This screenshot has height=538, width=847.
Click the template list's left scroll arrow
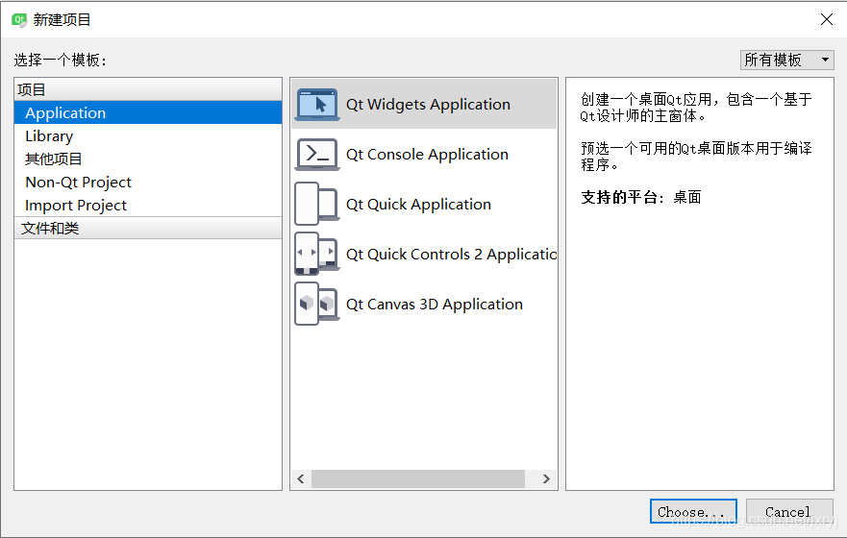point(301,478)
